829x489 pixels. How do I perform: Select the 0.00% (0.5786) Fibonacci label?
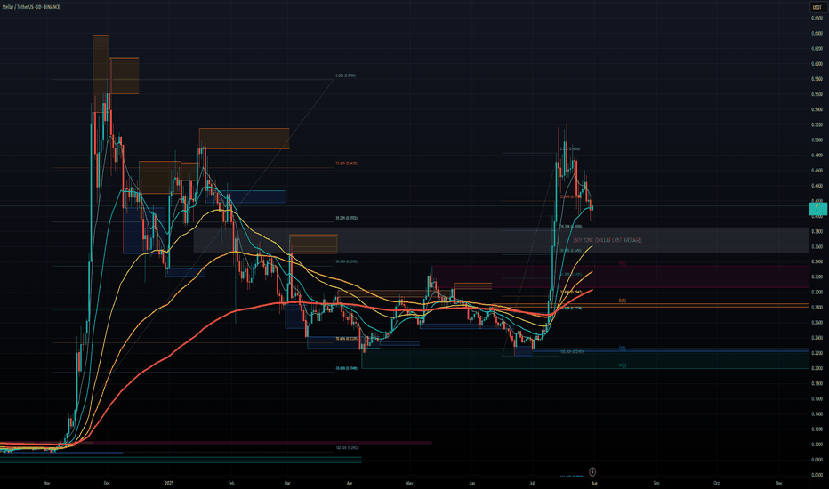click(345, 76)
